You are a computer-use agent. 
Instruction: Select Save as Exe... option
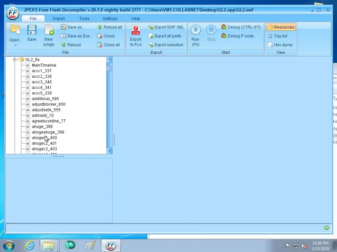pos(76,36)
